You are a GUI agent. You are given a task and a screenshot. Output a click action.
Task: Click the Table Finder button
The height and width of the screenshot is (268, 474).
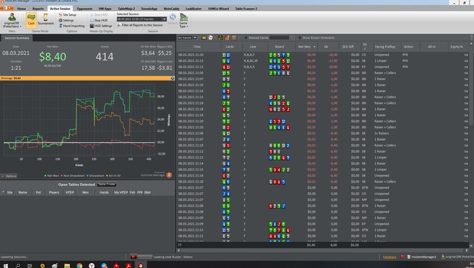click(x=107, y=185)
